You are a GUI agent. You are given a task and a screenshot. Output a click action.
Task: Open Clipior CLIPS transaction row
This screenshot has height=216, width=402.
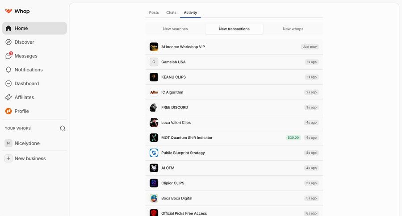[234, 183]
